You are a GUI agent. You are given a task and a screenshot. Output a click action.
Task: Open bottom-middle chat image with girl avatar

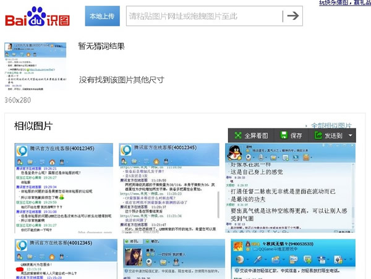168,259
